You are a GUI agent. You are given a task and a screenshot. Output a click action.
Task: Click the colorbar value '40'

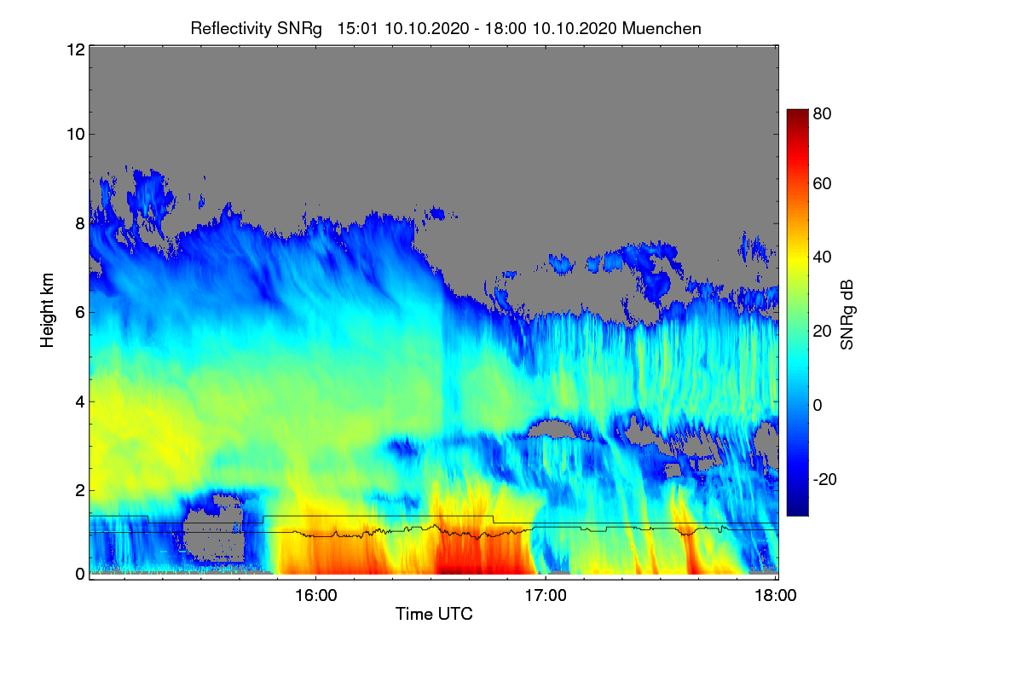823,257
